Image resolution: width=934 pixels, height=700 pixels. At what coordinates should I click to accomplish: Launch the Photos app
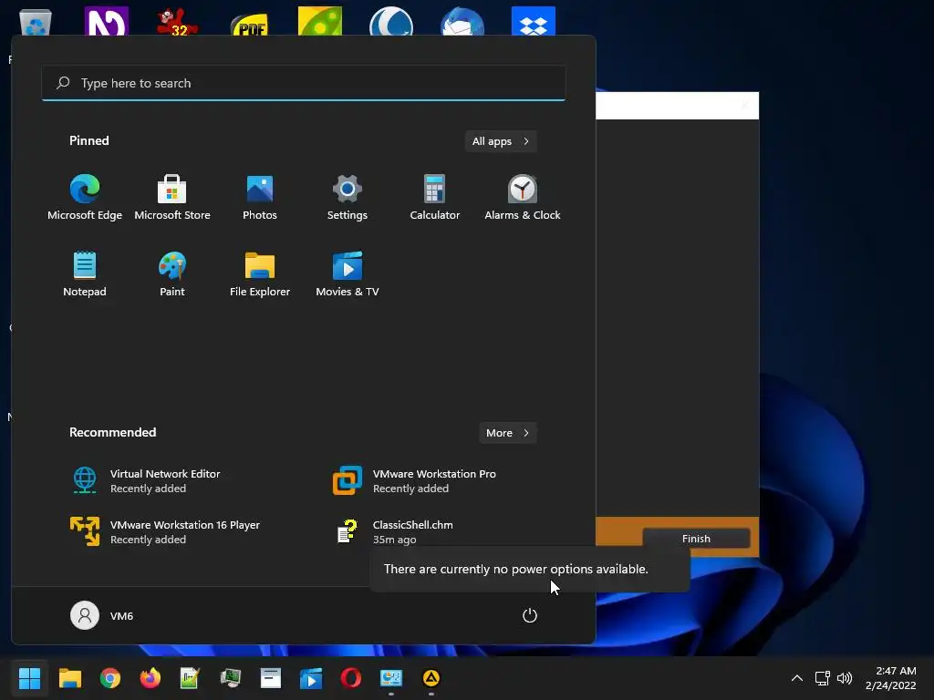[x=260, y=197]
